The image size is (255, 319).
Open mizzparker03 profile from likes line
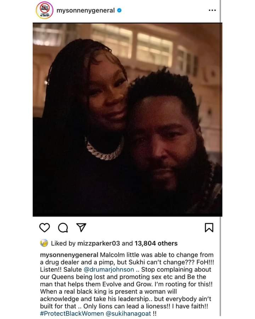tap(98, 243)
